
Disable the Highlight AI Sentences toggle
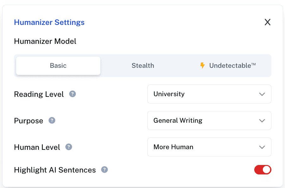click(263, 170)
